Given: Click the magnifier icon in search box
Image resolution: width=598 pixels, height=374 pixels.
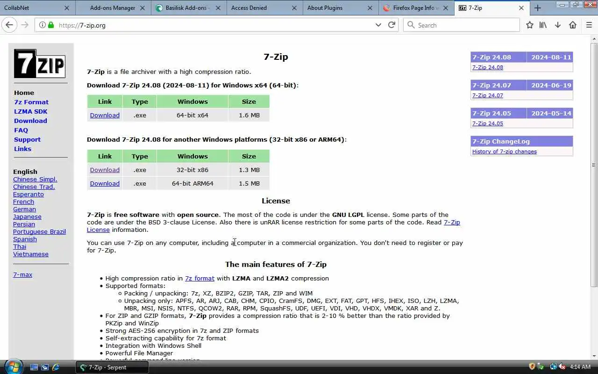Looking at the screenshot, I should pos(411,25).
